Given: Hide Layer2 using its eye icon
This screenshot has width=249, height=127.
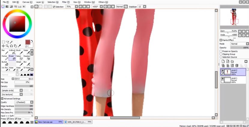Looking at the screenshot, I should (x=223, y=71).
